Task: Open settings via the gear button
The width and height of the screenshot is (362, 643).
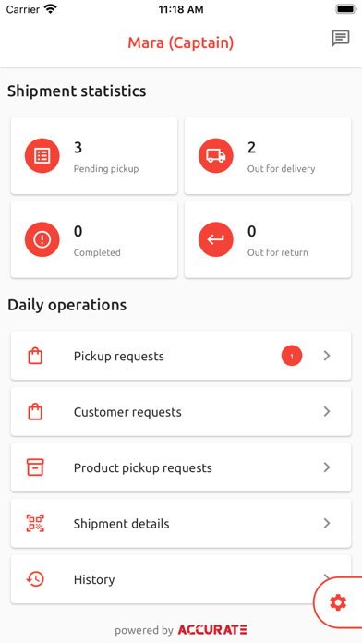Action: tap(338, 602)
